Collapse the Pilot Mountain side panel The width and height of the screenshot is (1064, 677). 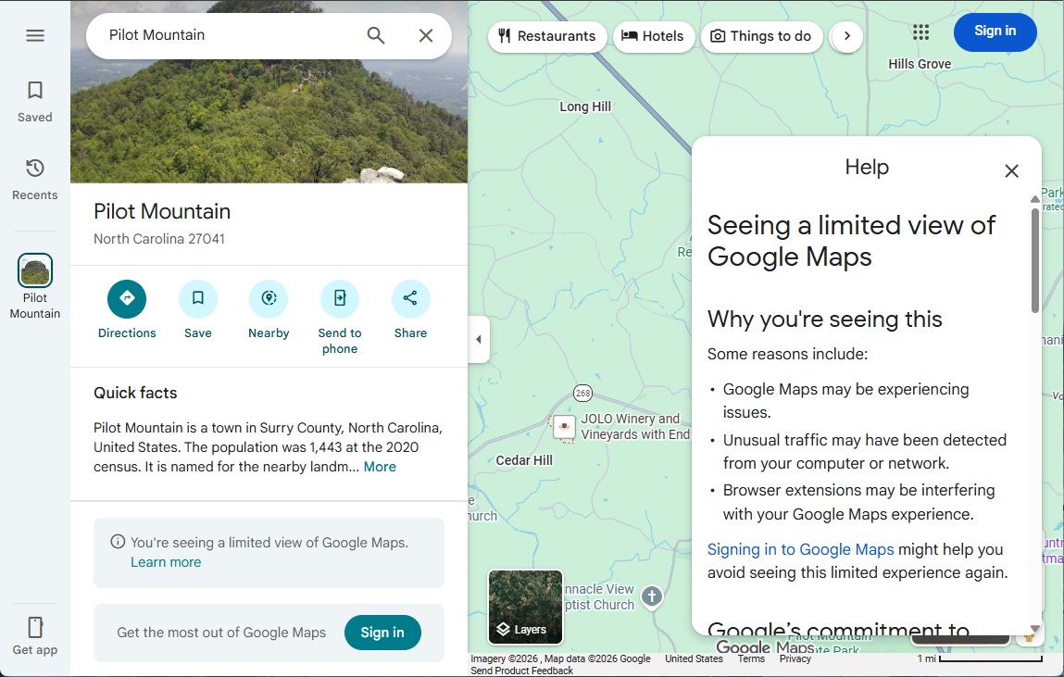click(478, 339)
